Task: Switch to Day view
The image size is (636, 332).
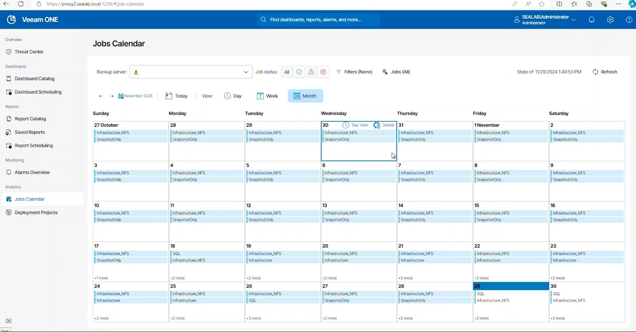Action: tap(233, 96)
